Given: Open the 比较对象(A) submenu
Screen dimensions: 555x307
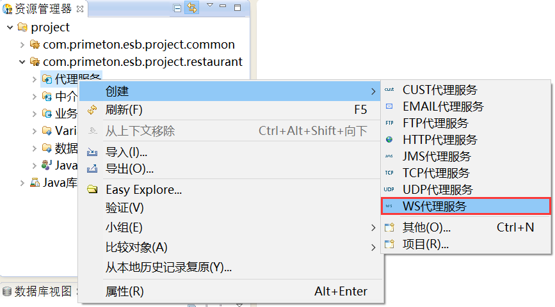Looking at the screenshot, I should [x=230, y=248].
